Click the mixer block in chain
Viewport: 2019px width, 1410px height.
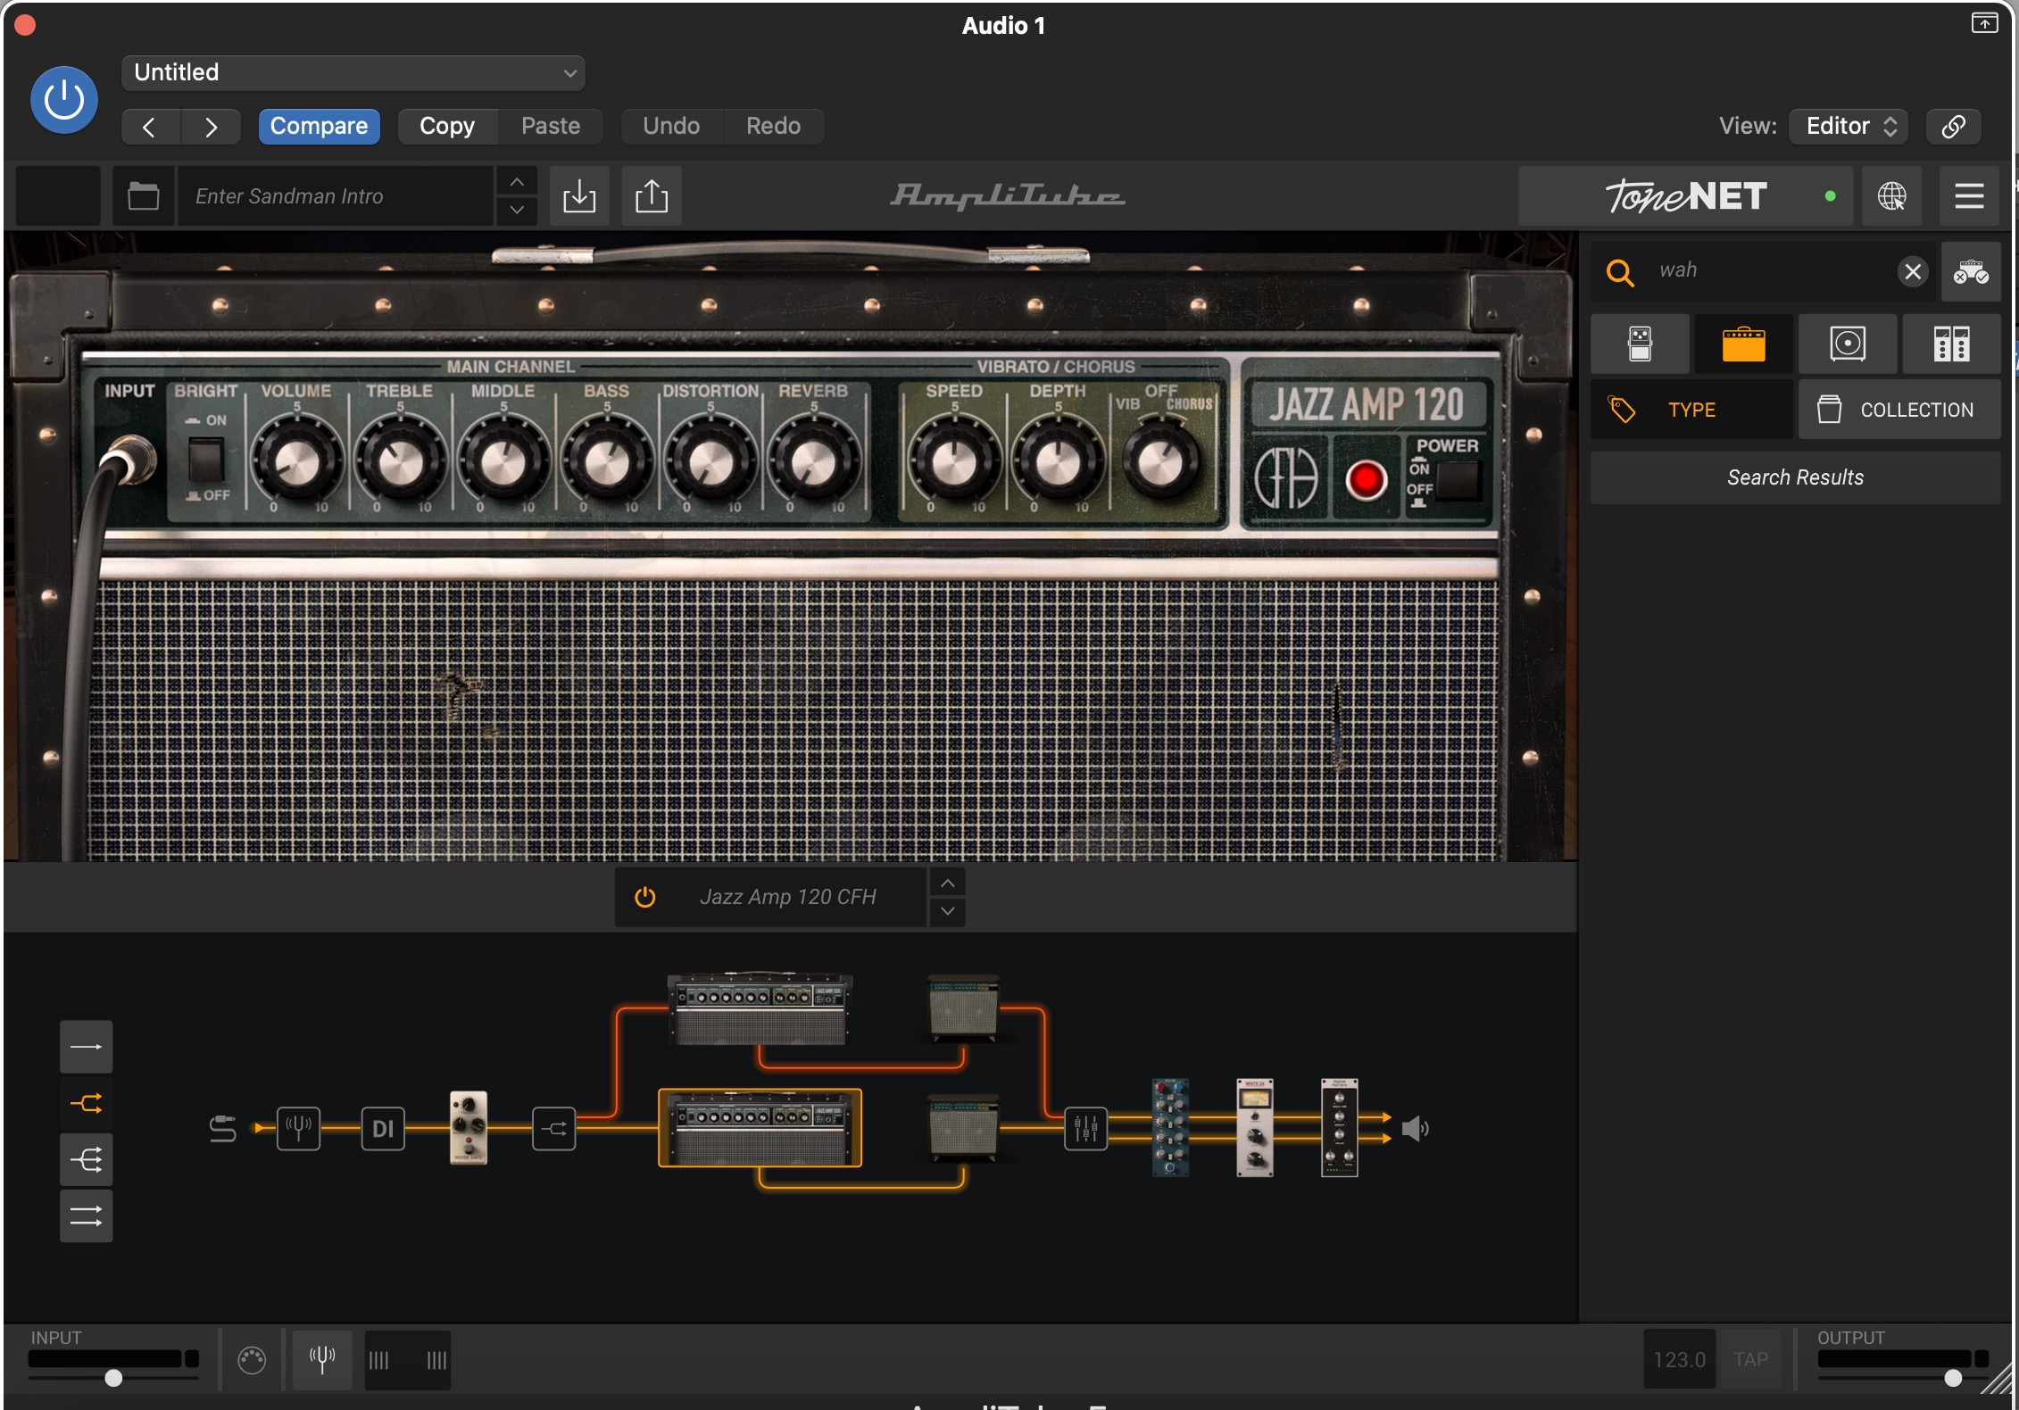[1085, 1129]
